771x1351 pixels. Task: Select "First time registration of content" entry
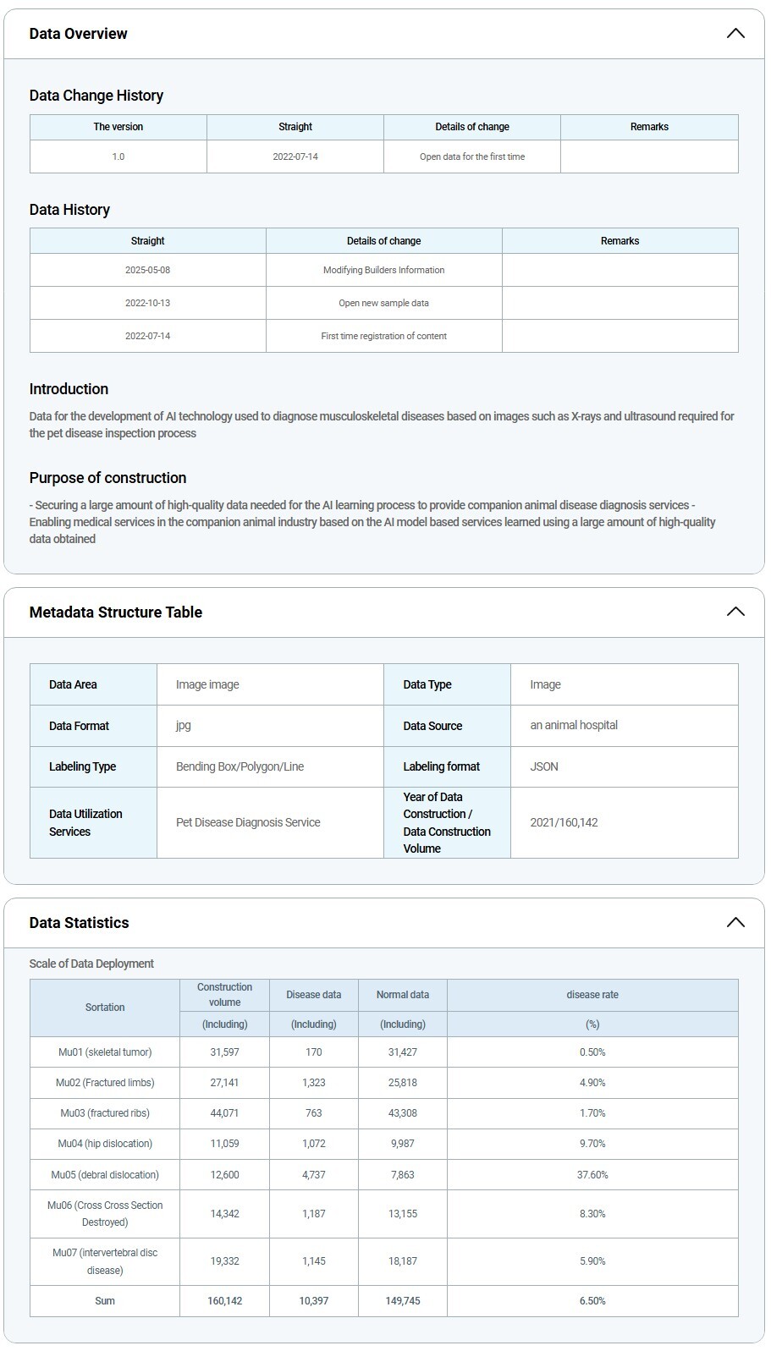tap(383, 336)
